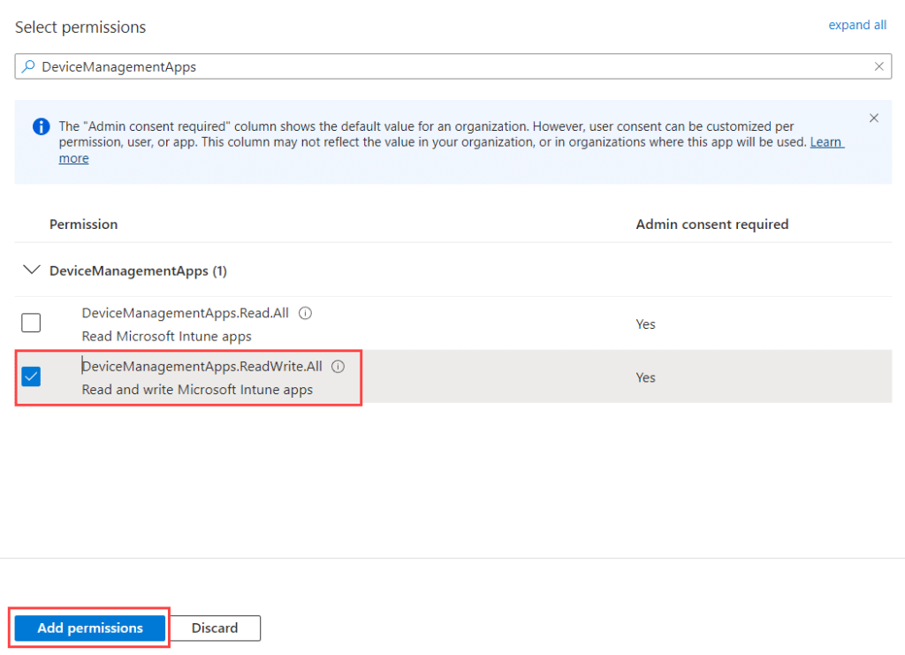Click the search magnifier icon
The height and width of the screenshot is (655, 905).
coord(28,66)
